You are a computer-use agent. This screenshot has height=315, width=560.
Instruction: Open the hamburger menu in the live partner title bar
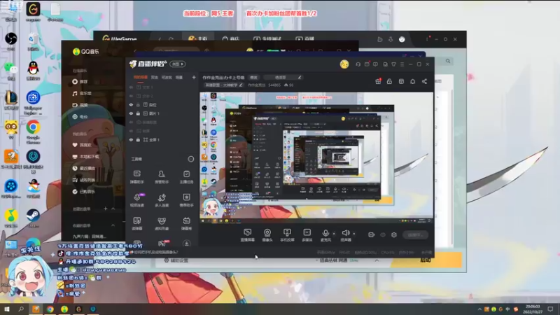[x=402, y=64]
